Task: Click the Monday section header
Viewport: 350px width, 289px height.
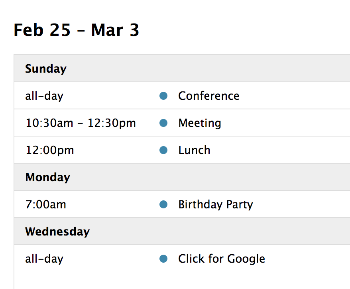Action: click(47, 177)
